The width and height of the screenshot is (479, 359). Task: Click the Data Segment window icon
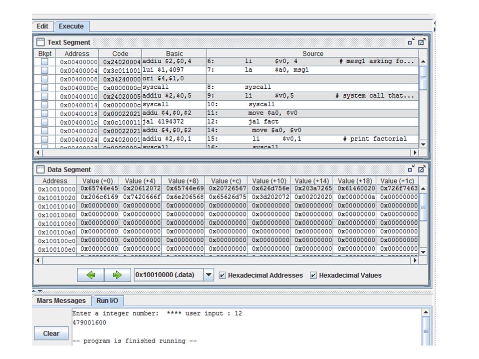[x=40, y=170]
